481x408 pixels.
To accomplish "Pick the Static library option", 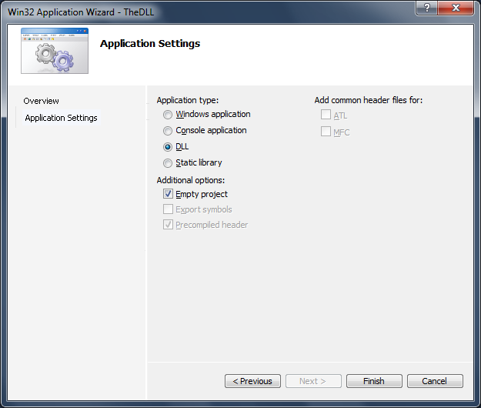I will [x=168, y=163].
